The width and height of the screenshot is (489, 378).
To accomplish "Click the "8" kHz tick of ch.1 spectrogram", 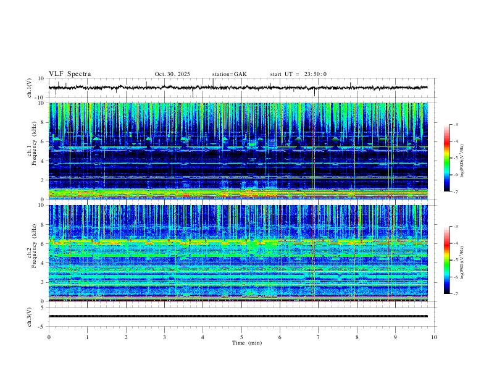I will pyautogui.click(x=43, y=122).
